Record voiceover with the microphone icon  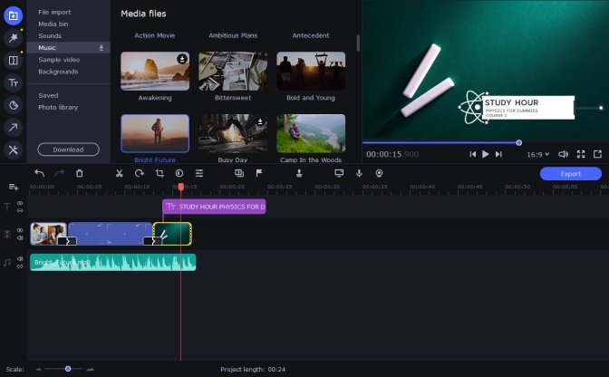point(359,173)
